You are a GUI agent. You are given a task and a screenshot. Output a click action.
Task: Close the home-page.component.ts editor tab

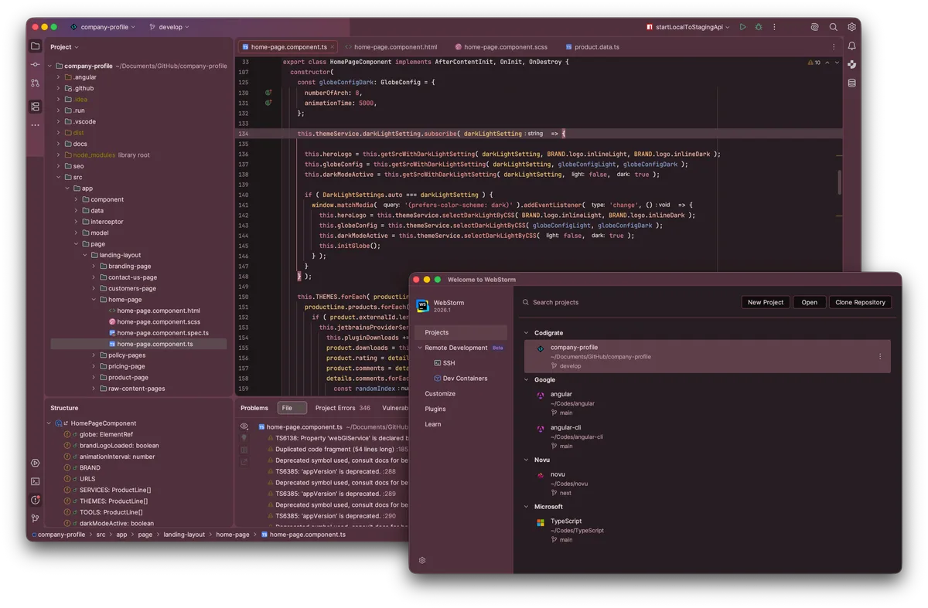pyautogui.click(x=333, y=47)
